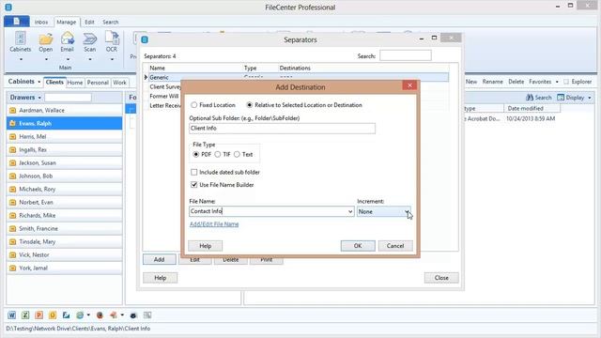The image size is (601, 338).
Task: Open dropdown arrow beside the globe icon
Action: pyautogui.click(x=88, y=315)
